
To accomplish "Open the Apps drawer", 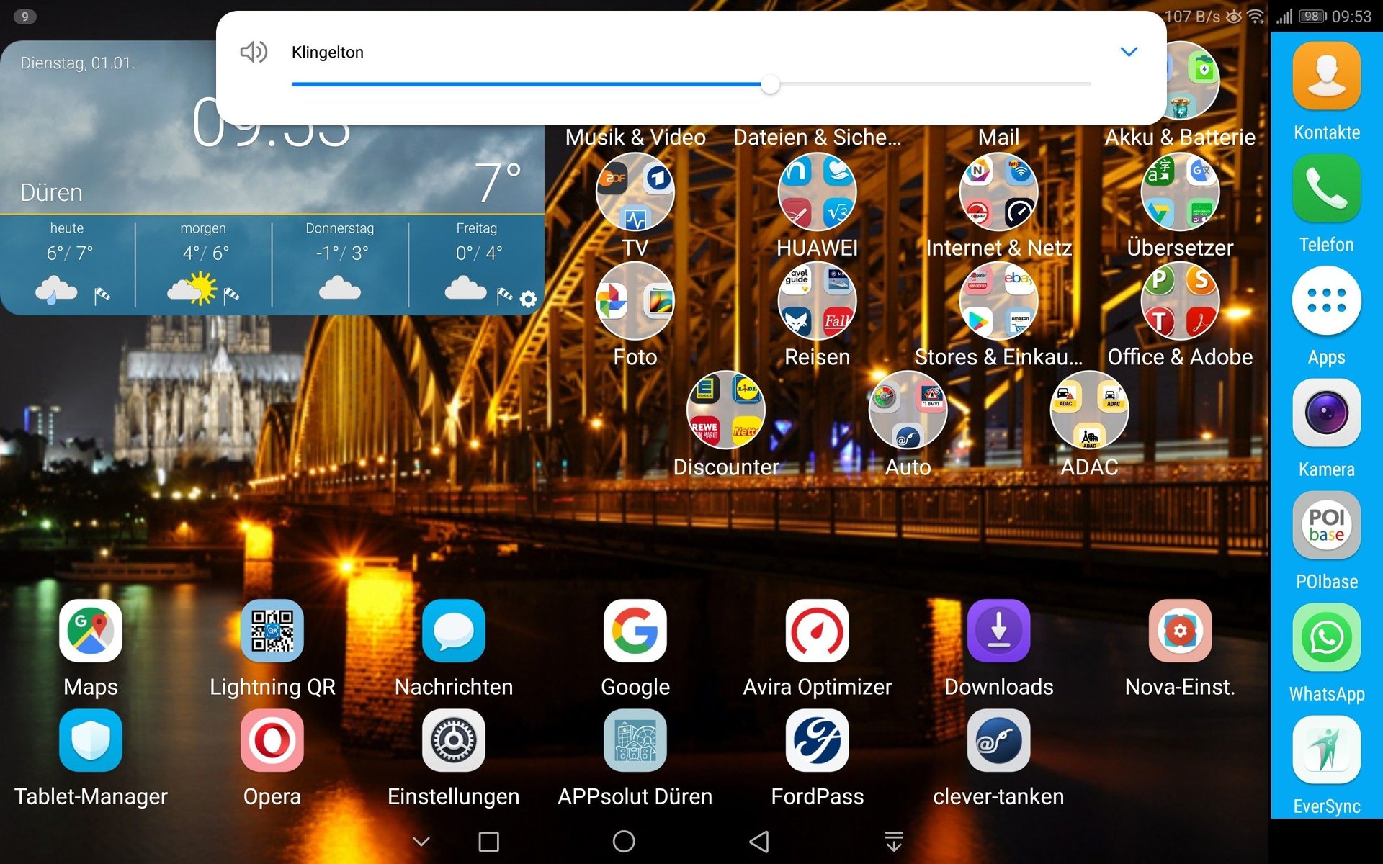I will click(x=1326, y=300).
